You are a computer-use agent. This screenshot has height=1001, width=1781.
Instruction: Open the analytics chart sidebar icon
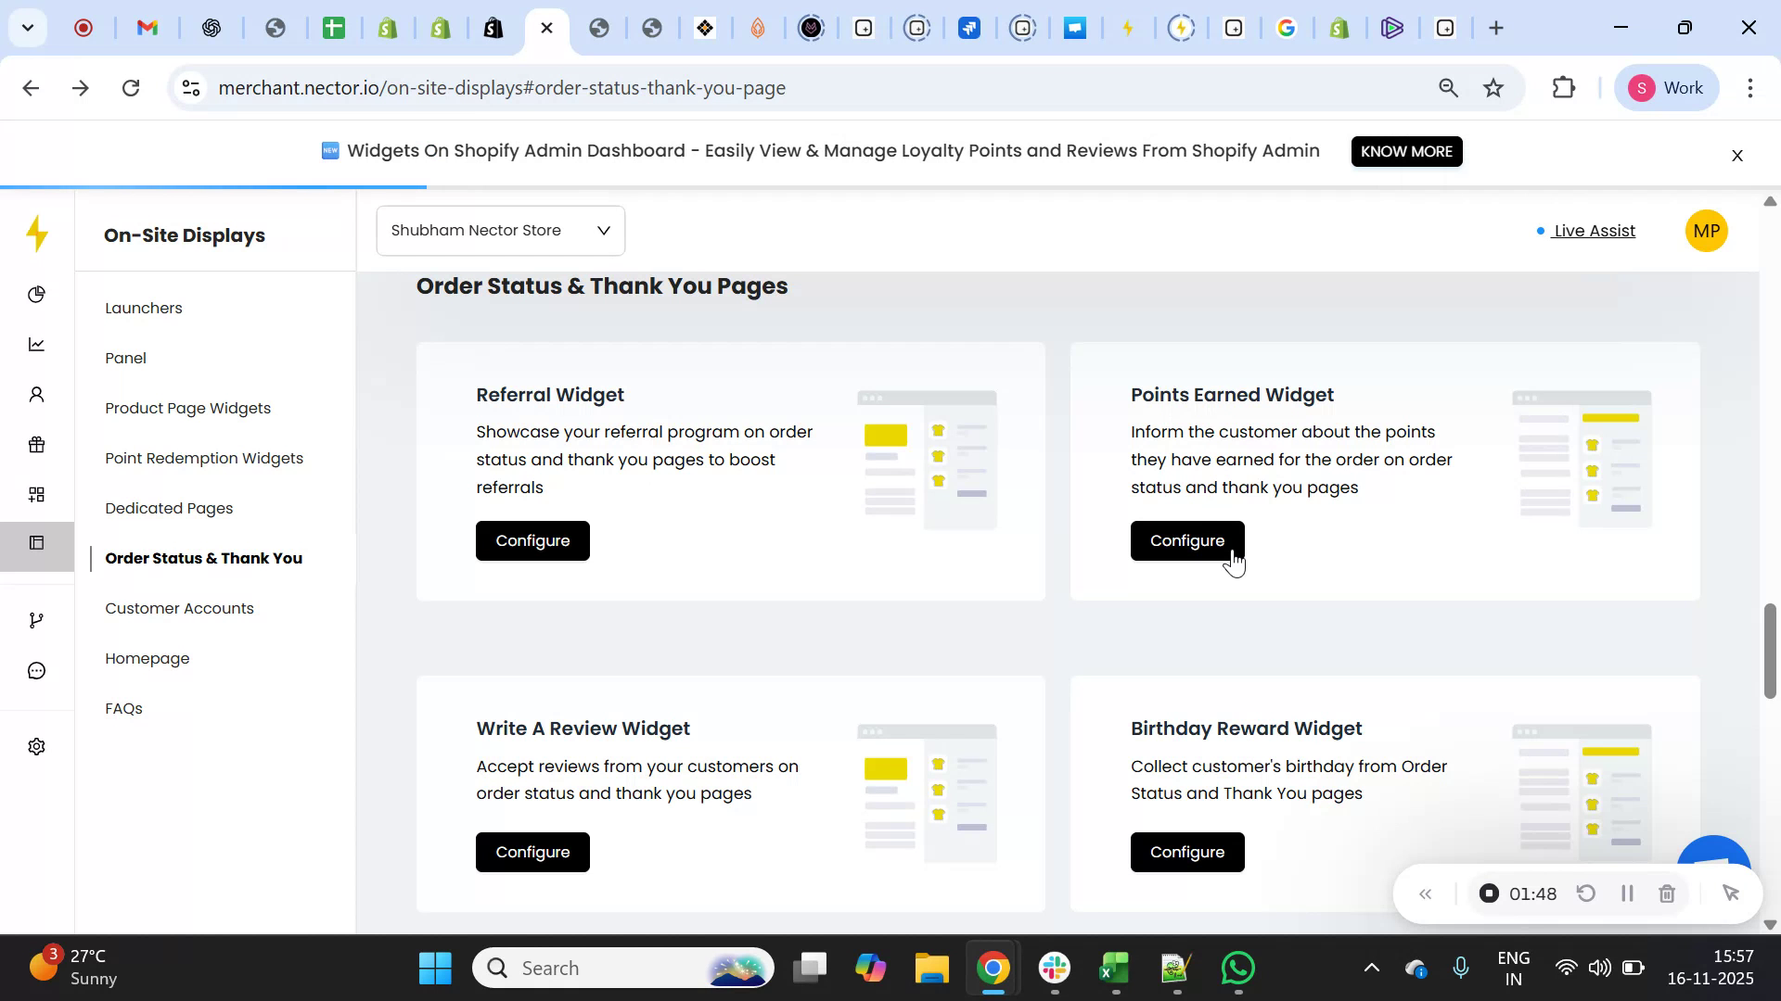[36, 345]
